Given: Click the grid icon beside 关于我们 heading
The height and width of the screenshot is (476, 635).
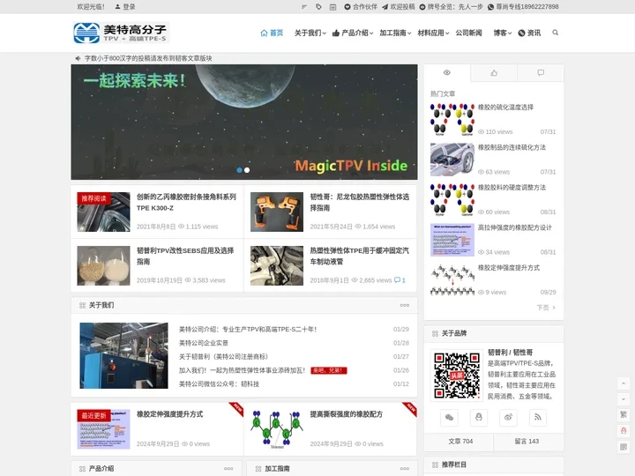Looking at the screenshot, I should pyautogui.click(x=82, y=305).
